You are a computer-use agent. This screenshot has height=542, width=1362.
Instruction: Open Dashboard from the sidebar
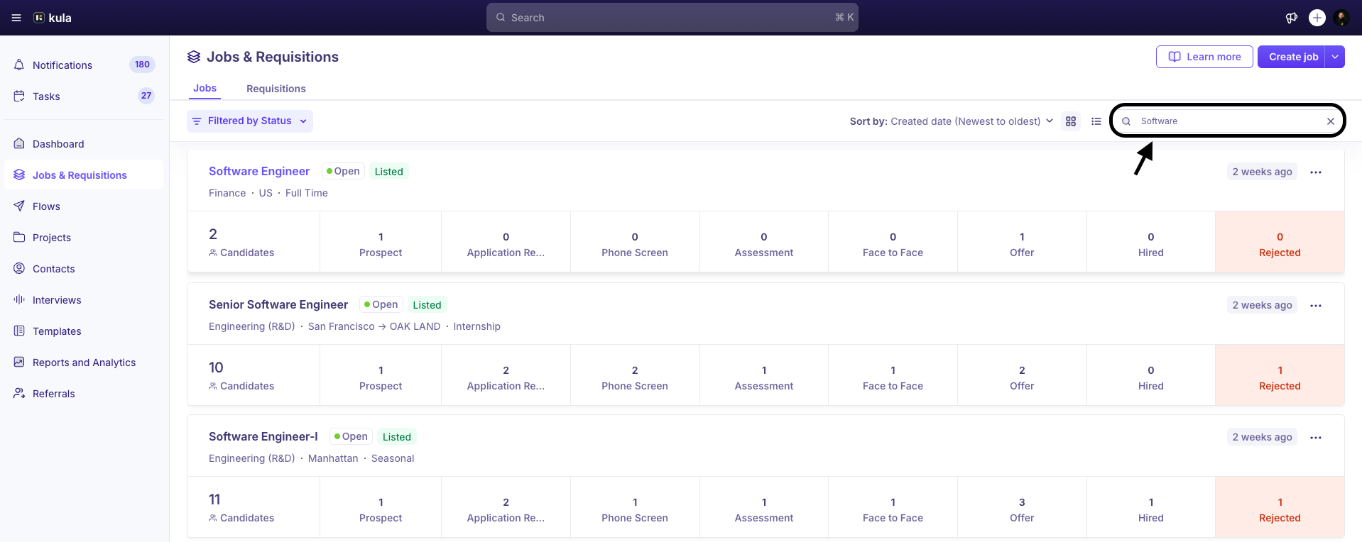point(84,143)
